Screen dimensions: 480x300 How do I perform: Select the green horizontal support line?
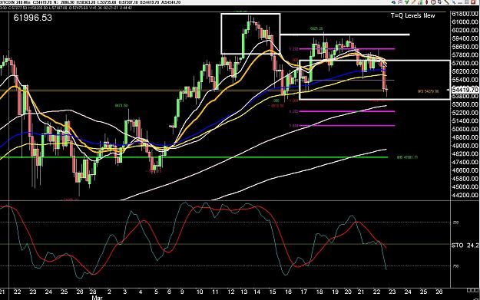coord(194,157)
